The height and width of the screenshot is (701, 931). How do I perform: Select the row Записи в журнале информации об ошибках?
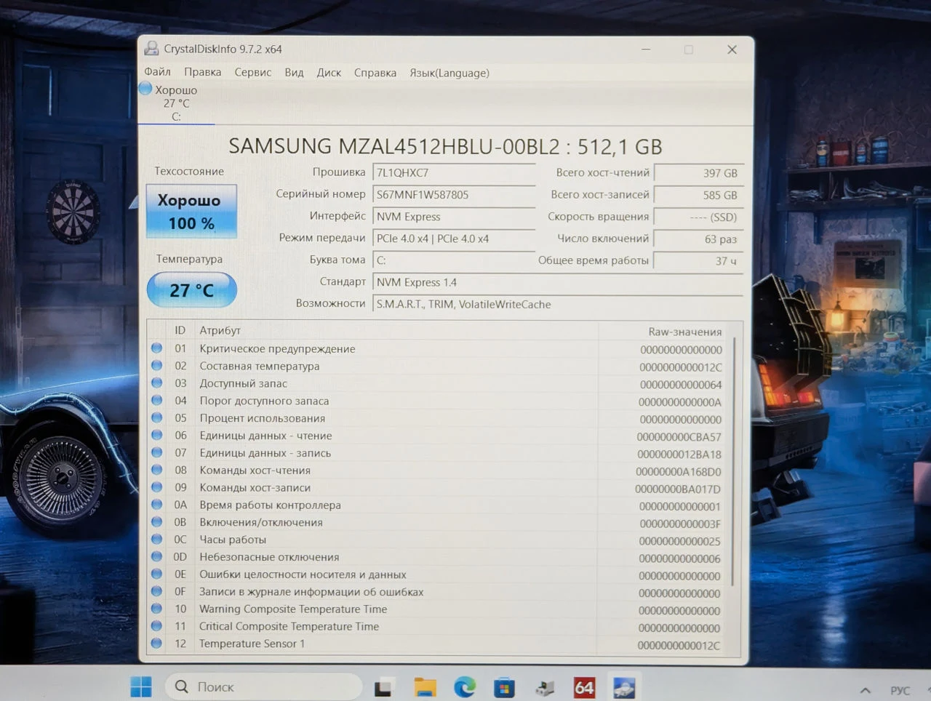(438, 592)
